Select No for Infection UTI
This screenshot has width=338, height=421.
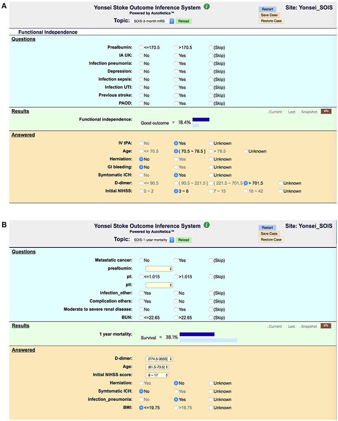coord(141,87)
